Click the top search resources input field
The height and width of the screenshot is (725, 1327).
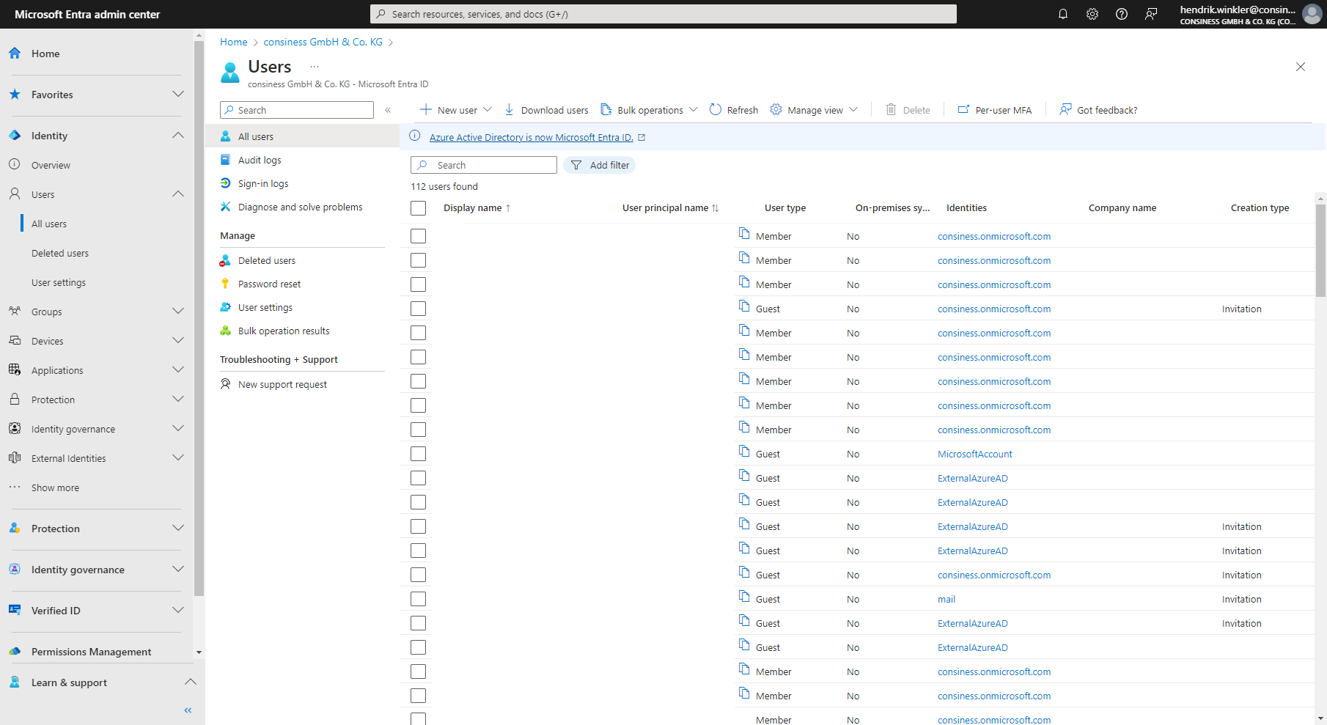663,14
